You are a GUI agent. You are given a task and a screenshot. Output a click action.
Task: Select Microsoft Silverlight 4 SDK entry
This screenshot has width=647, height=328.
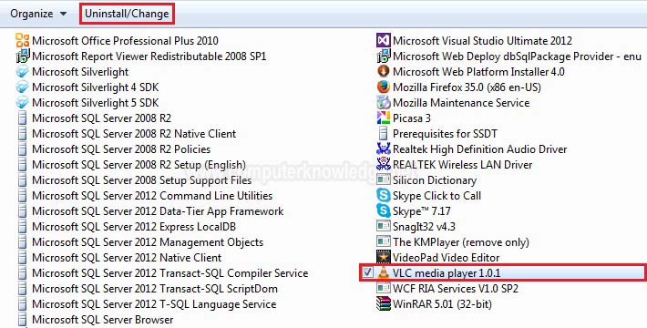[96, 87]
